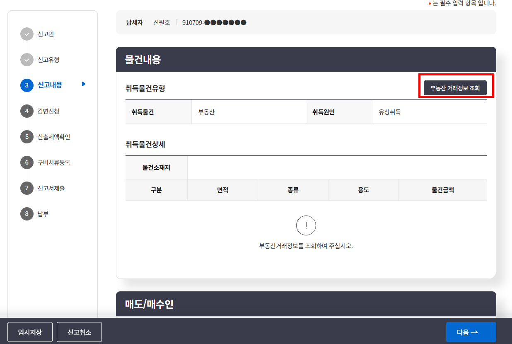Open 부동산 거래정보 조회 lookup
Viewport: 512px width, 344px height.
coord(455,88)
